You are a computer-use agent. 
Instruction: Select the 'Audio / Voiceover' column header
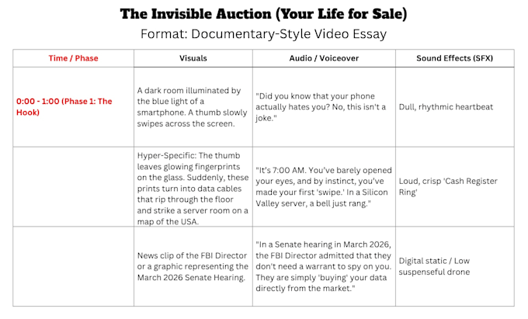[324, 58]
